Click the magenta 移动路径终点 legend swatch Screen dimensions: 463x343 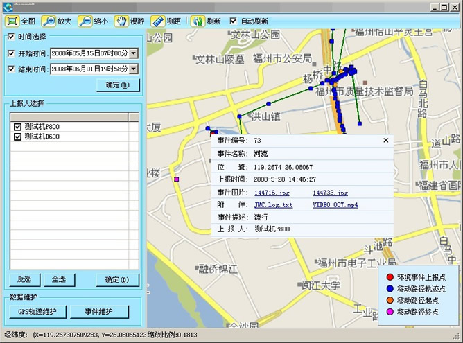(x=390, y=312)
